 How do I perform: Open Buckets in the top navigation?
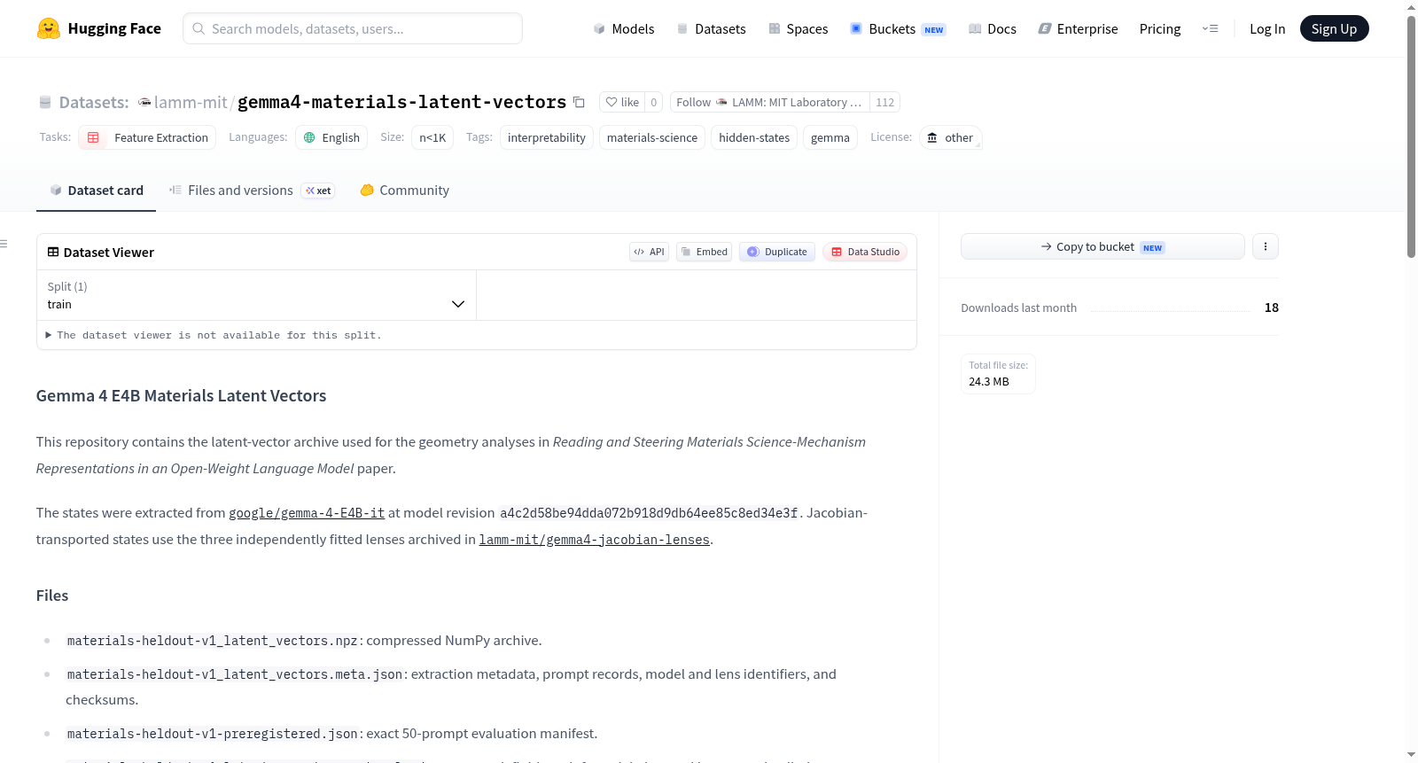pos(898,28)
